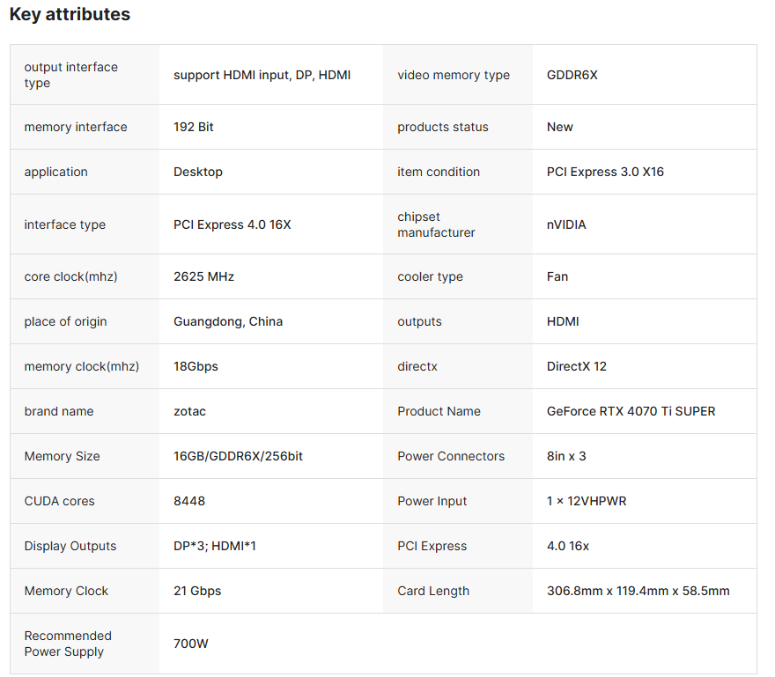The height and width of the screenshot is (677, 775).
Task: Select the 'PCI Express 4.0 16X' value
Action: click(x=232, y=224)
